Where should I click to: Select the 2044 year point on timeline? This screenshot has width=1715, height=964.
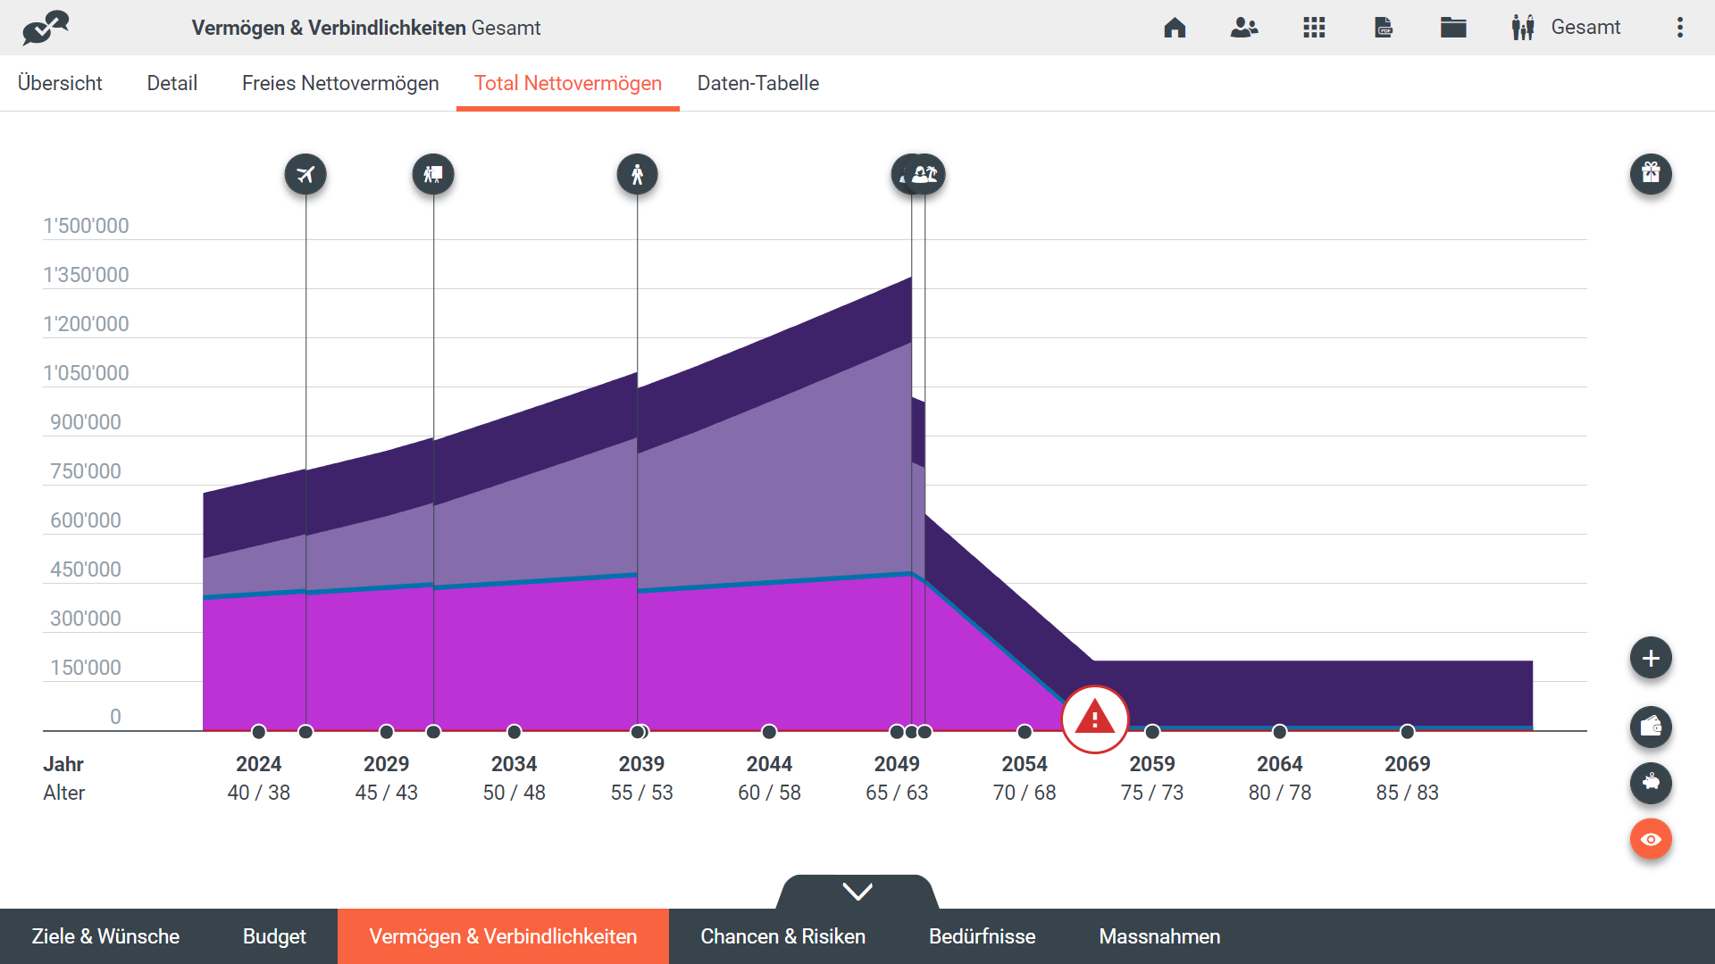point(769,732)
